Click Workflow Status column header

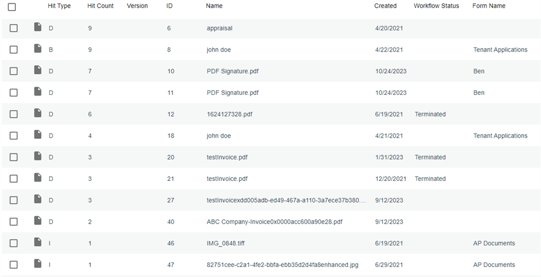(x=436, y=6)
